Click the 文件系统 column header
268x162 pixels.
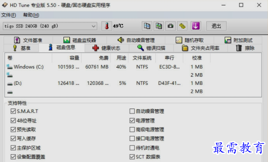142,58
